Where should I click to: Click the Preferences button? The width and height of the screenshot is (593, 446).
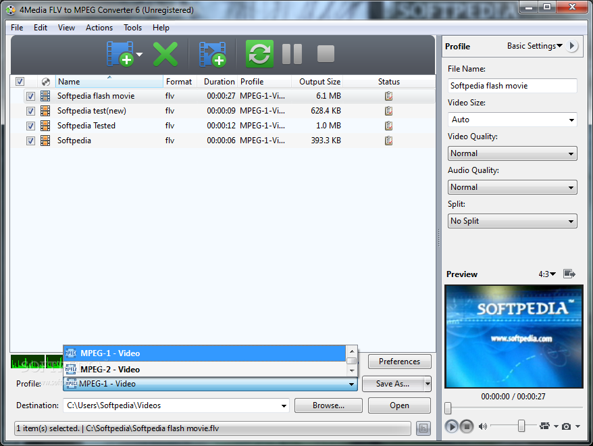399,362
